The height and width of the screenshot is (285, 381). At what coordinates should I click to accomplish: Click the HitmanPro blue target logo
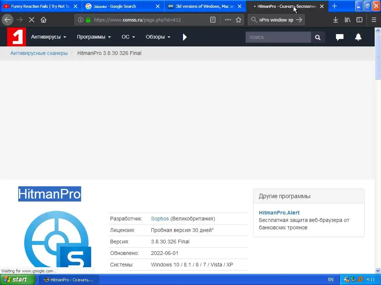(58, 239)
